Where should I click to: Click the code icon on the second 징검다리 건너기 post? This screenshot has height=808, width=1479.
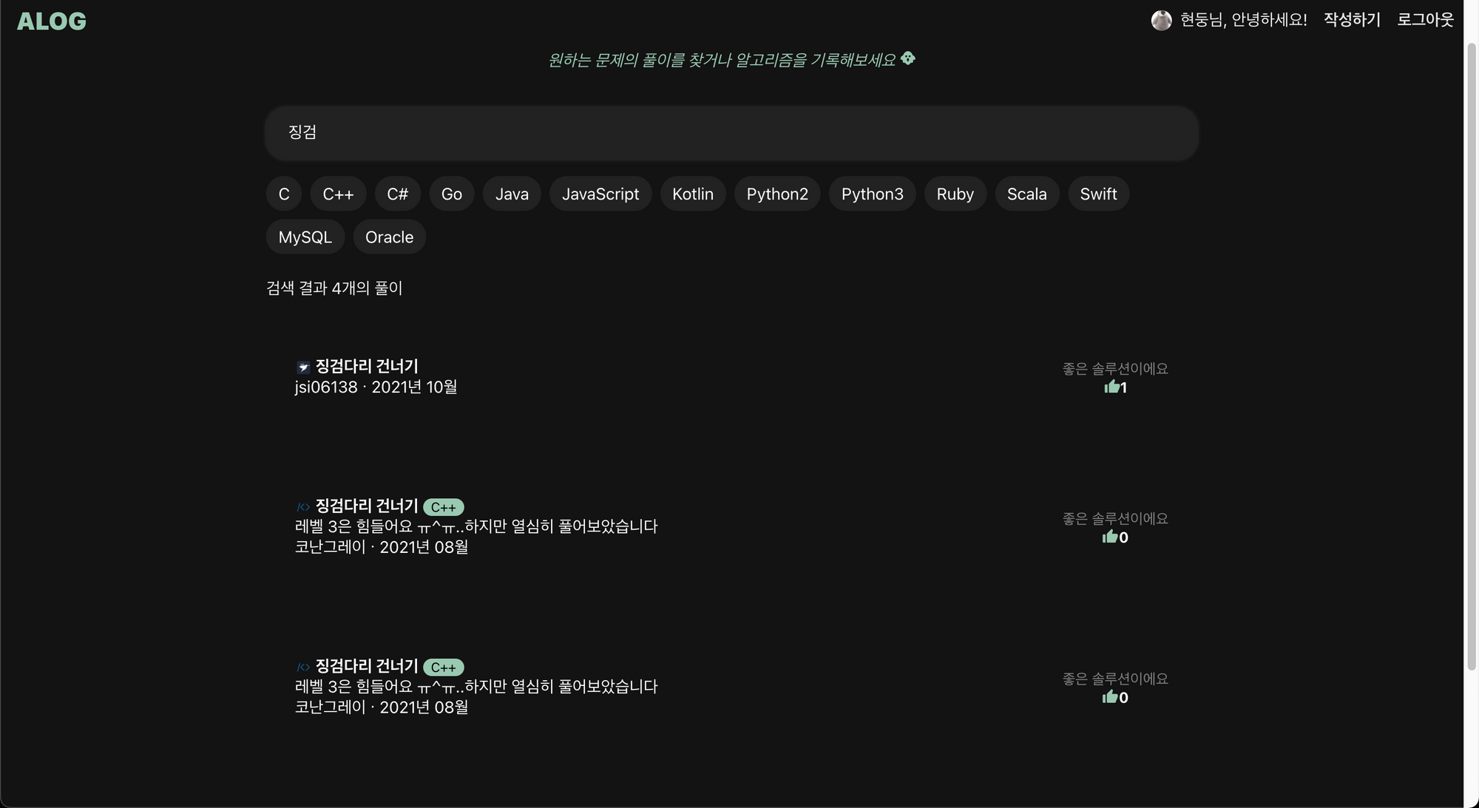[302, 506]
